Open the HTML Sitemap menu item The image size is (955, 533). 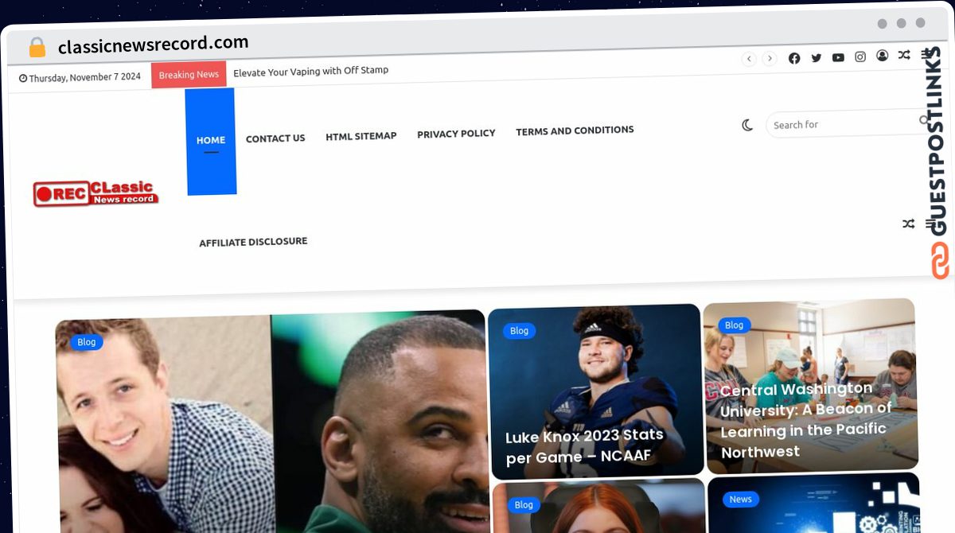tap(361, 136)
